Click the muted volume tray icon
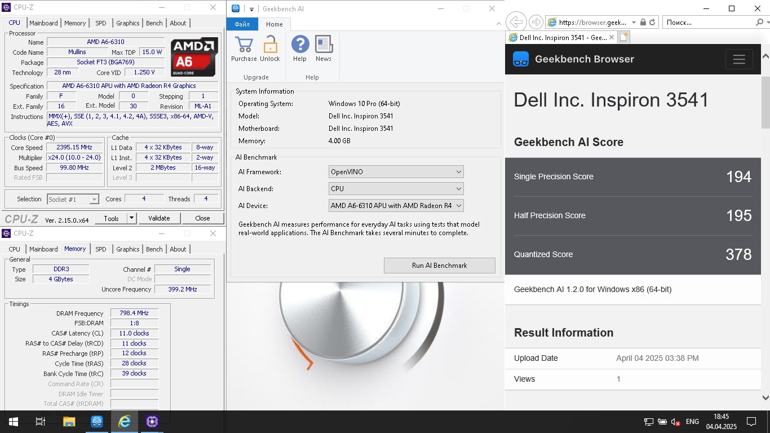Viewport: 770px width, 433px height. pos(675,422)
